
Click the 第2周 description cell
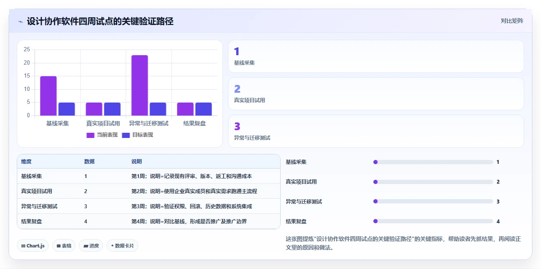tap(194, 191)
